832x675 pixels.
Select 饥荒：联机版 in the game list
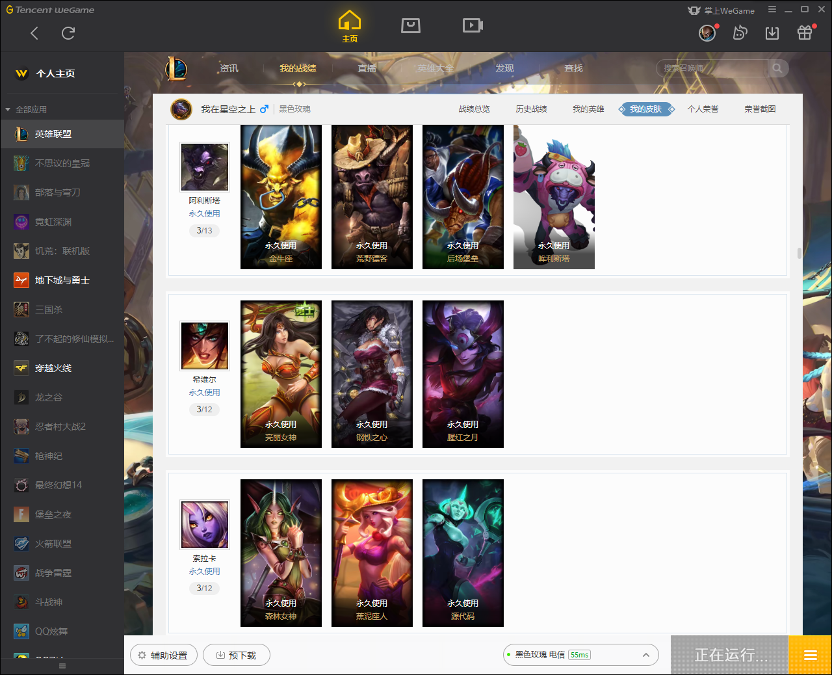(62, 251)
